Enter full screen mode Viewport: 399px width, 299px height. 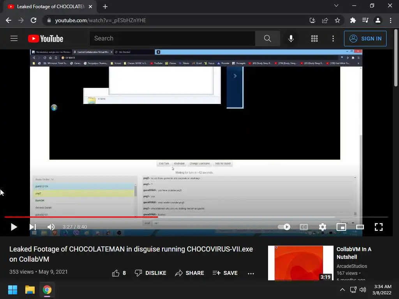tap(379, 227)
